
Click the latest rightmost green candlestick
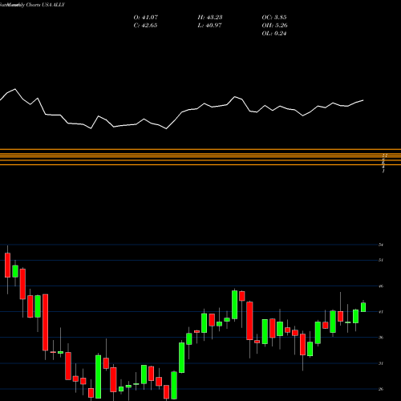363,307
